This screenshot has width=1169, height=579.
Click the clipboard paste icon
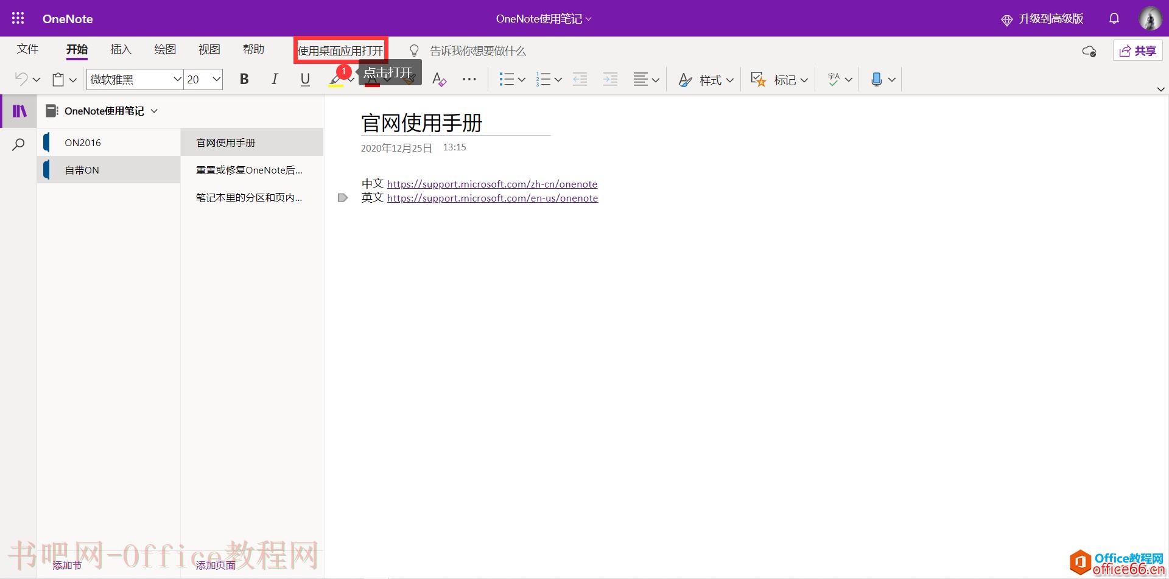pos(58,79)
